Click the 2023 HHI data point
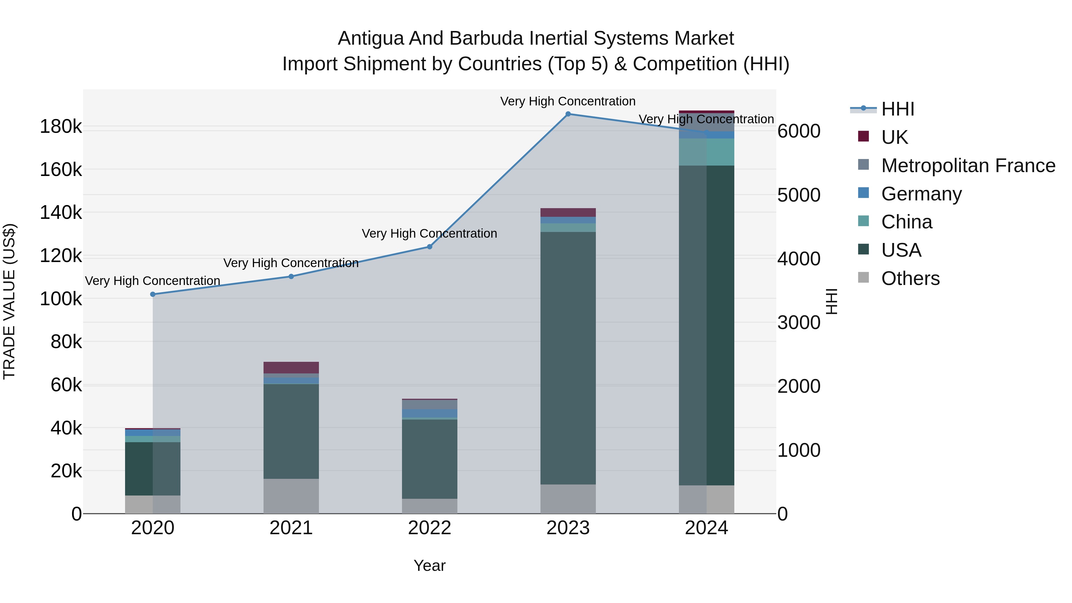The width and height of the screenshot is (1072, 603). click(x=568, y=114)
